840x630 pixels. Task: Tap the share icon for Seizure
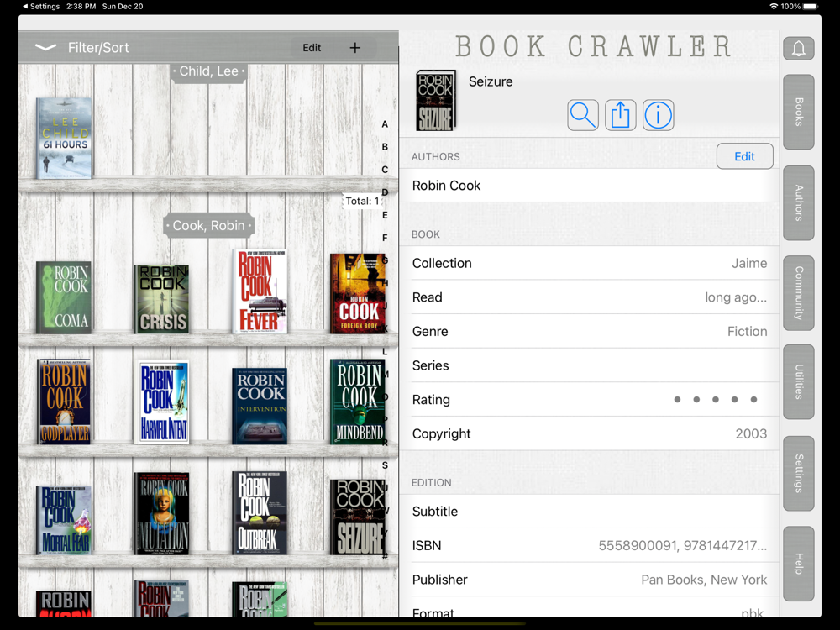621,115
